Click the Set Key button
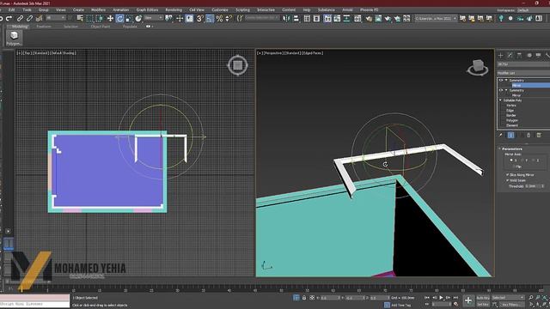The image size is (550, 309). click(483, 305)
